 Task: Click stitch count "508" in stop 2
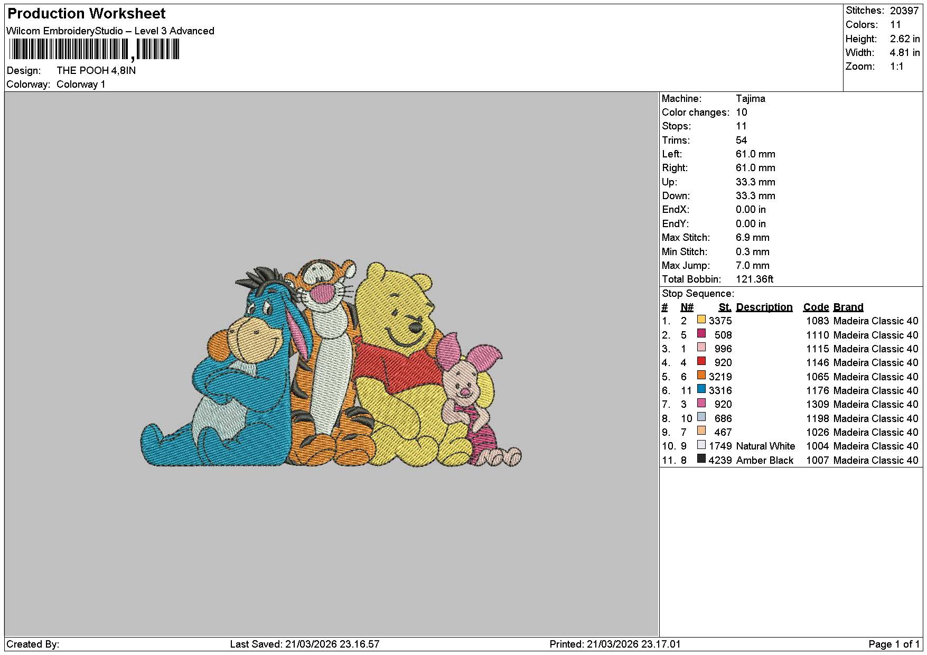click(x=723, y=335)
